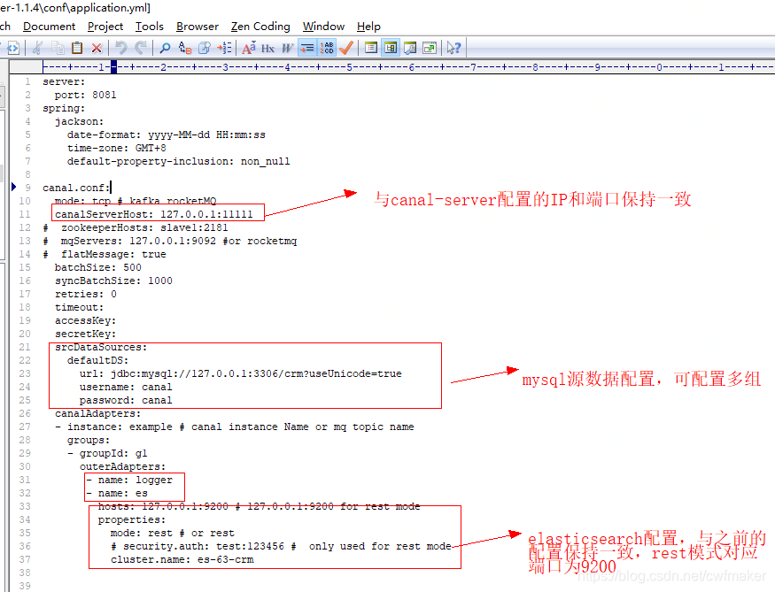The image size is (775, 592).
Task: Click the line 'flatMessage: true'
Action: tap(113, 254)
